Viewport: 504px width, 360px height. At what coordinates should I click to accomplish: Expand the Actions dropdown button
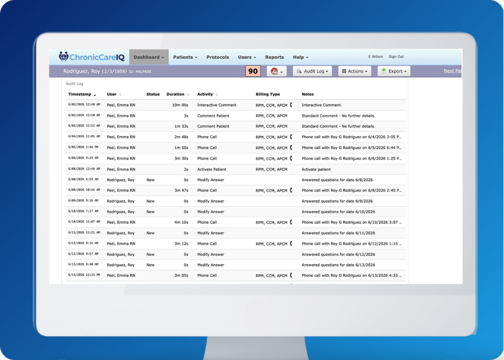[355, 71]
